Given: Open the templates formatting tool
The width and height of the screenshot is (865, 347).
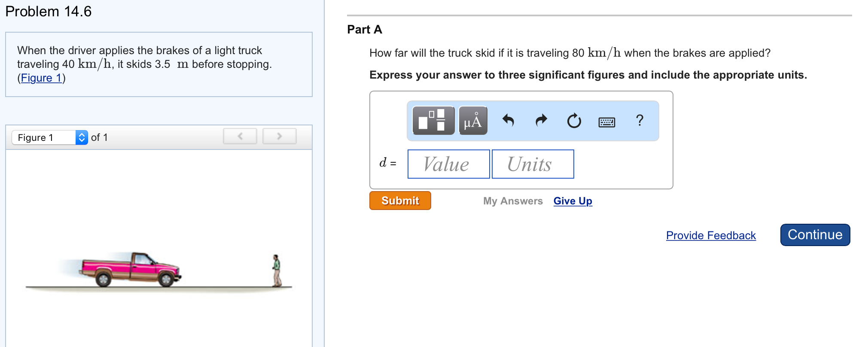Looking at the screenshot, I should point(433,121).
